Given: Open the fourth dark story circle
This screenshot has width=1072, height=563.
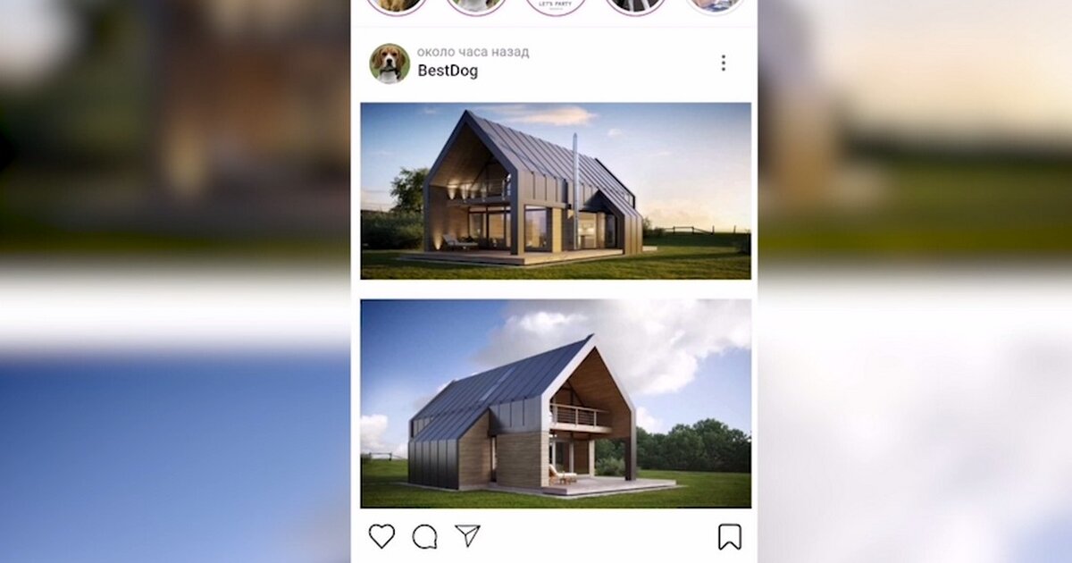Looking at the screenshot, I should point(635,4).
